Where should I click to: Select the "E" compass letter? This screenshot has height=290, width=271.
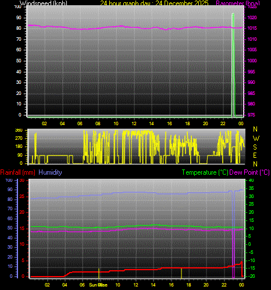tap(255, 155)
